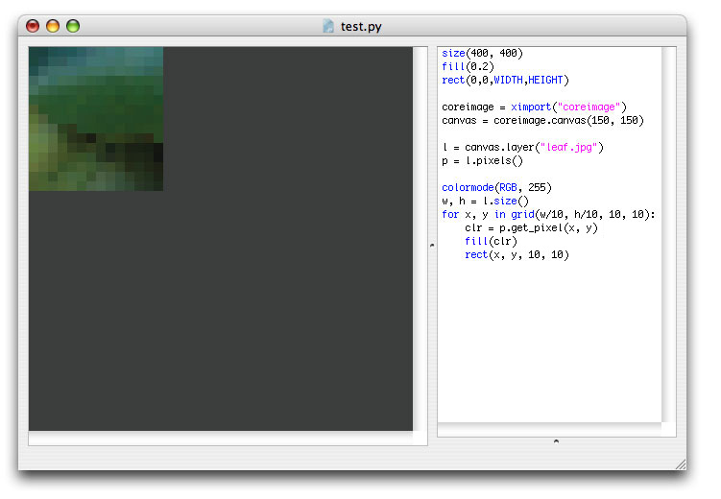Grab the window resize grip in the corner
721x499 pixels.
[x=681, y=464]
